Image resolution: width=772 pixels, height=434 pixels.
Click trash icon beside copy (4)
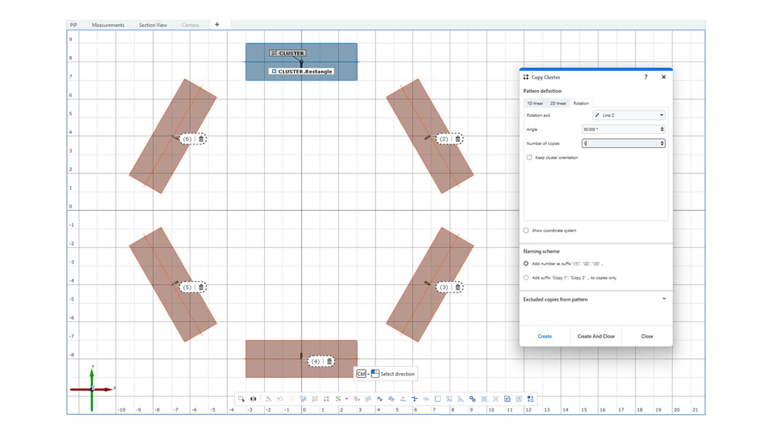point(329,361)
